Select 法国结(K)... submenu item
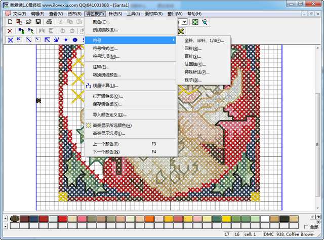The width and height of the screenshot is (324, 240). coord(204,64)
